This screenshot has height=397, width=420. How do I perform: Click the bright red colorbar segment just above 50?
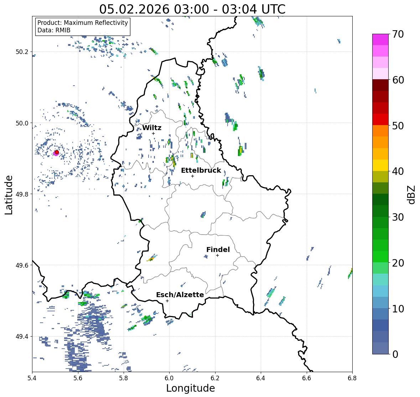[380, 119]
